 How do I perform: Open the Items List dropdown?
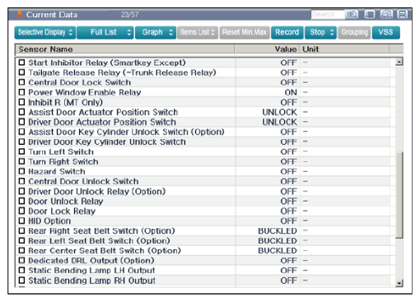[x=198, y=32]
